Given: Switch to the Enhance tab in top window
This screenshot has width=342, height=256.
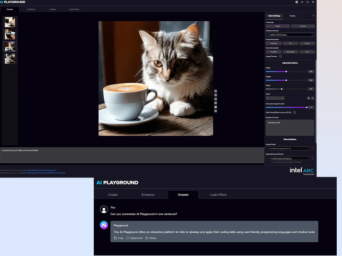Looking at the screenshot, I should pyautogui.click(x=31, y=10).
